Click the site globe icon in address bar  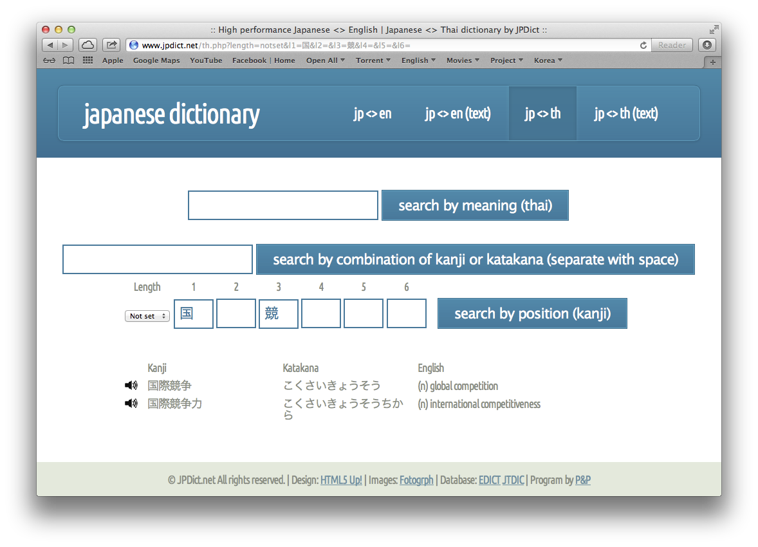pyautogui.click(x=134, y=45)
